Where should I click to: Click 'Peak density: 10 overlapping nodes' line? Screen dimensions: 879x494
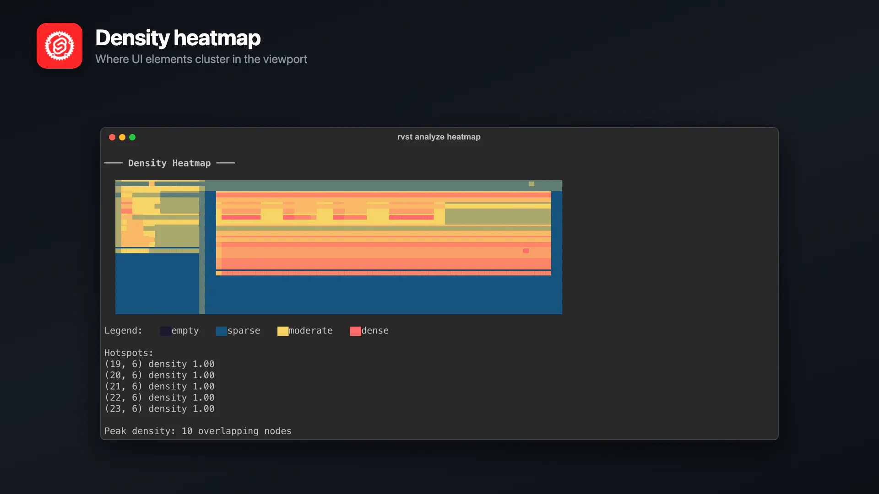click(x=198, y=431)
